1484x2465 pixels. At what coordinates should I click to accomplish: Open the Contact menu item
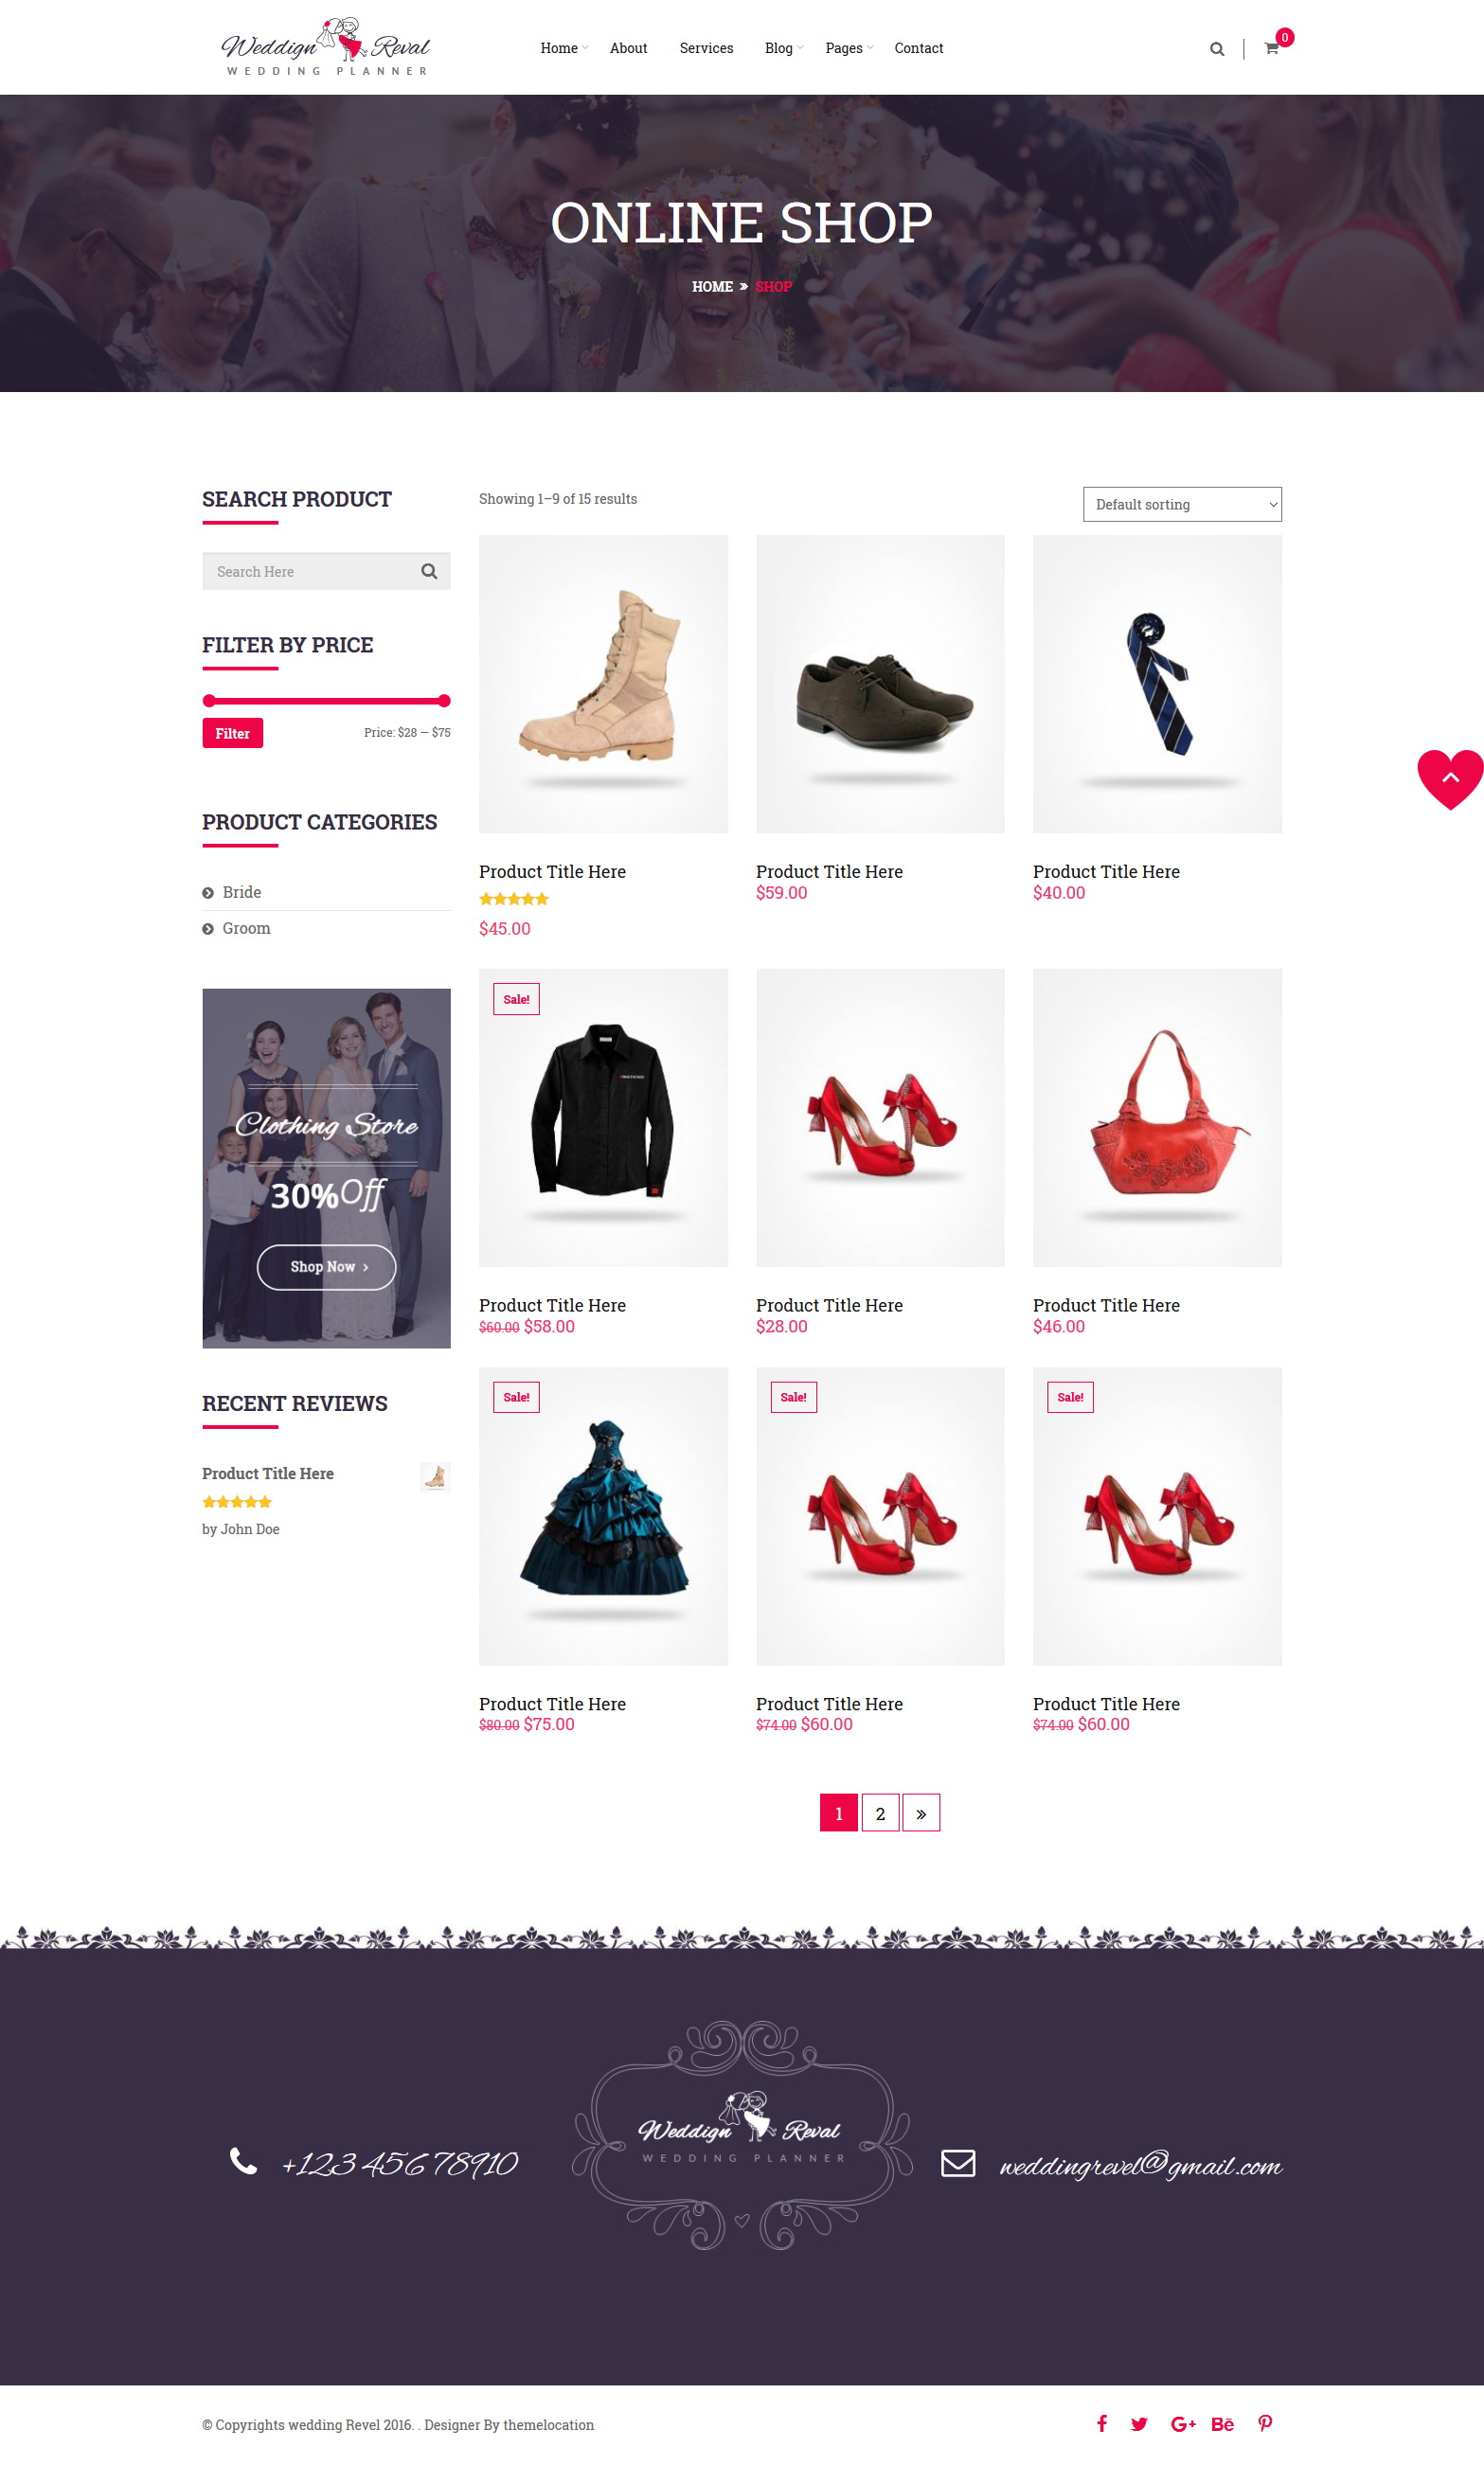click(x=918, y=48)
